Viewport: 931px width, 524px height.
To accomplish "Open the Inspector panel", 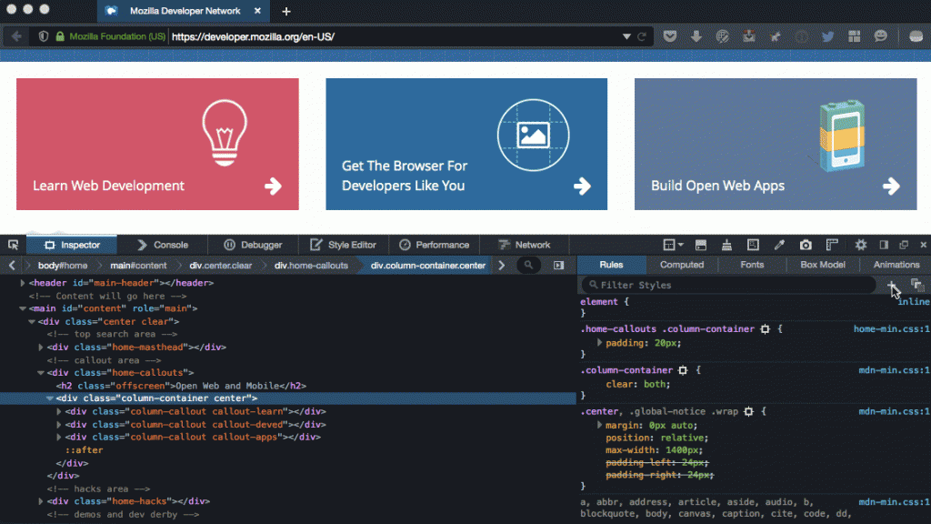I will coord(73,245).
